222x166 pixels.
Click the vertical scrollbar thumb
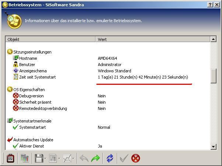tap(214, 76)
